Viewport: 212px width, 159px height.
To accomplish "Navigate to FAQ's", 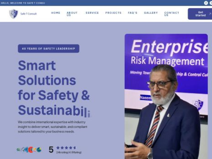I will pos(132,13).
